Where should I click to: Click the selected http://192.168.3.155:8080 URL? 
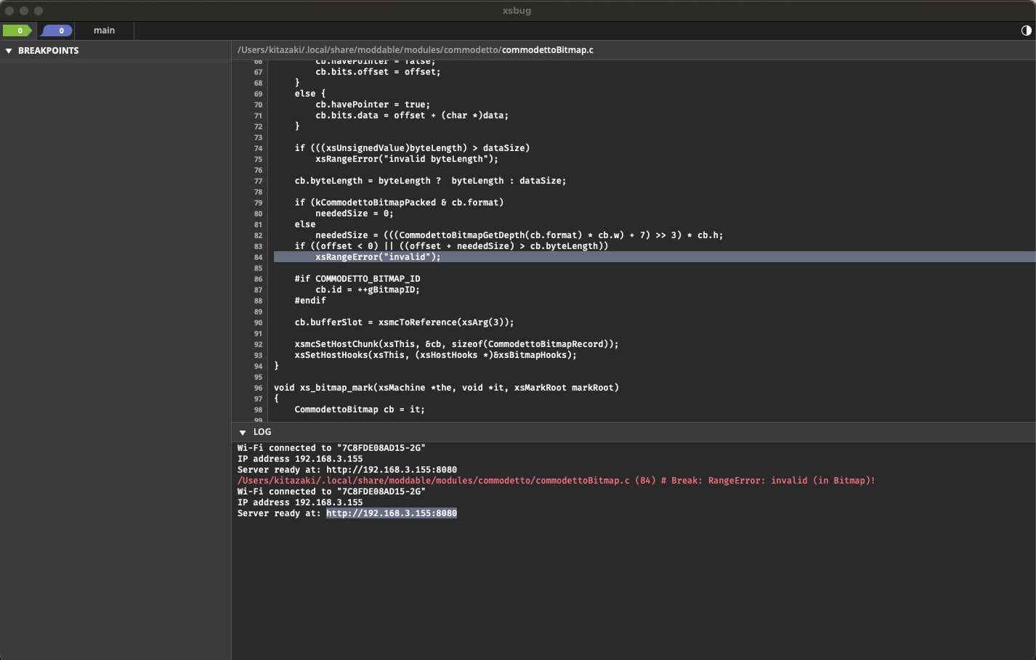[x=392, y=513]
